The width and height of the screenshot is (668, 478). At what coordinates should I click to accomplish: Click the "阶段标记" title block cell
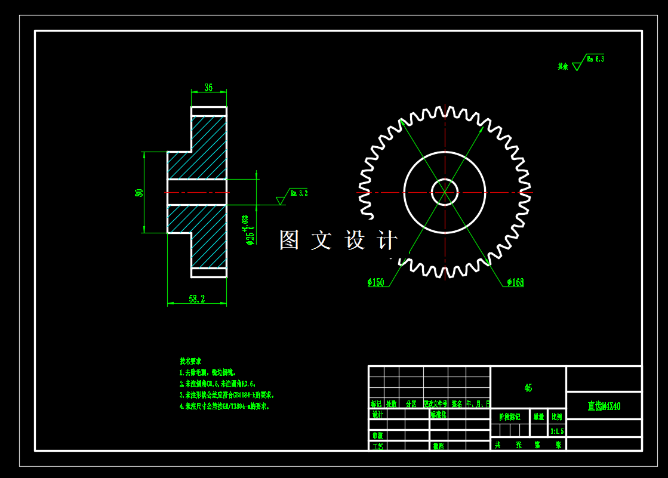(x=510, y=417)
